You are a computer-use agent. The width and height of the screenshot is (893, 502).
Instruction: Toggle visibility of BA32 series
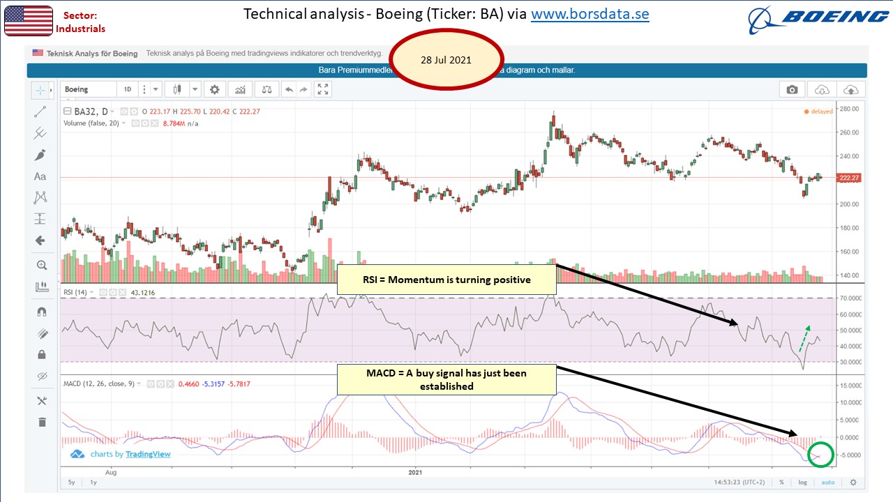pyautogui.click(x=123, y=112)
